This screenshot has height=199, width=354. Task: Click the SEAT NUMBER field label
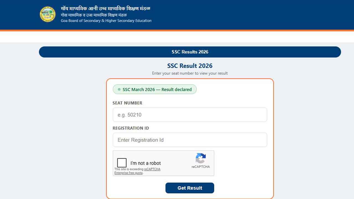click(127, 103)
